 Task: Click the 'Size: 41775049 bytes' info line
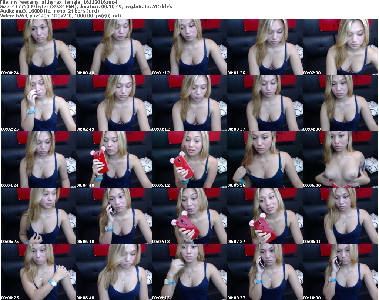pos(86,7)
